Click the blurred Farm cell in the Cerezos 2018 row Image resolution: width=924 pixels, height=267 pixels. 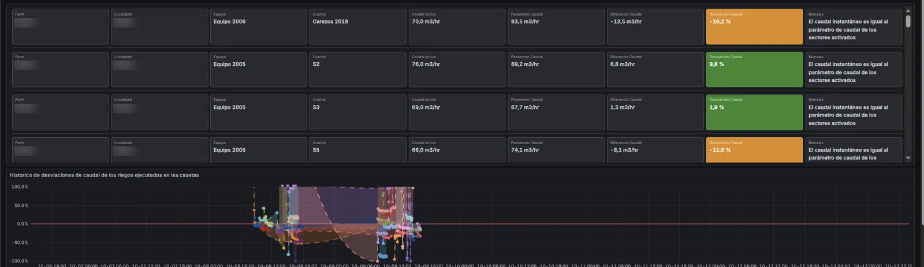pos(60,27)
